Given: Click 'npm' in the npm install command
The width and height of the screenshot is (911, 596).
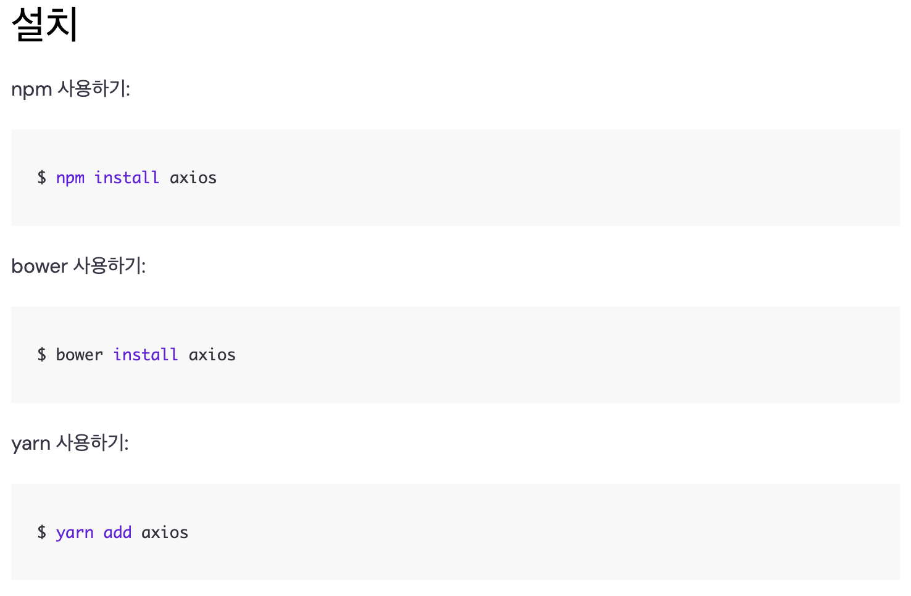Looking at the screenshot, I should tap(70, 178).
